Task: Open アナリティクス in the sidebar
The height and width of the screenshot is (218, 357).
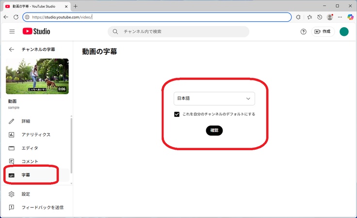Action: click(x=36, y=135)
